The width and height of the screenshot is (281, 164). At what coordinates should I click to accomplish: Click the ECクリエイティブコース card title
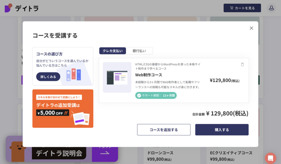coord(231,153)
